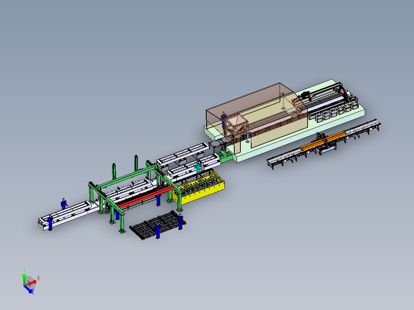414x310 pixels.
Task: Select the worker standing atop the enclosure platform
Action: click(224, 119)
